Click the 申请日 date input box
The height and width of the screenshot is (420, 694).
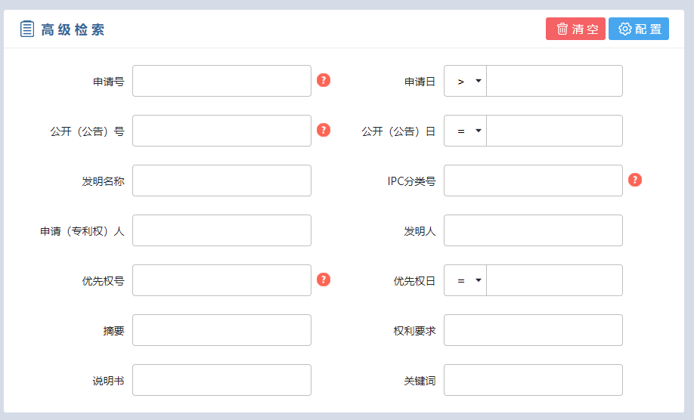554,81
